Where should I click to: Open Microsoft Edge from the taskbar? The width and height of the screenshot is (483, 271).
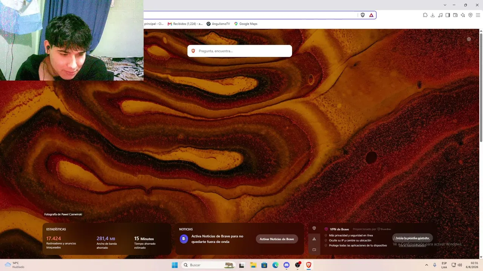click(x=275, y=265)
